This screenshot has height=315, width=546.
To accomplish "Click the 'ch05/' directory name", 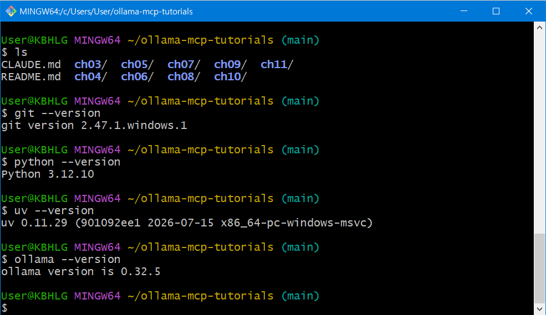I will 137,64.
